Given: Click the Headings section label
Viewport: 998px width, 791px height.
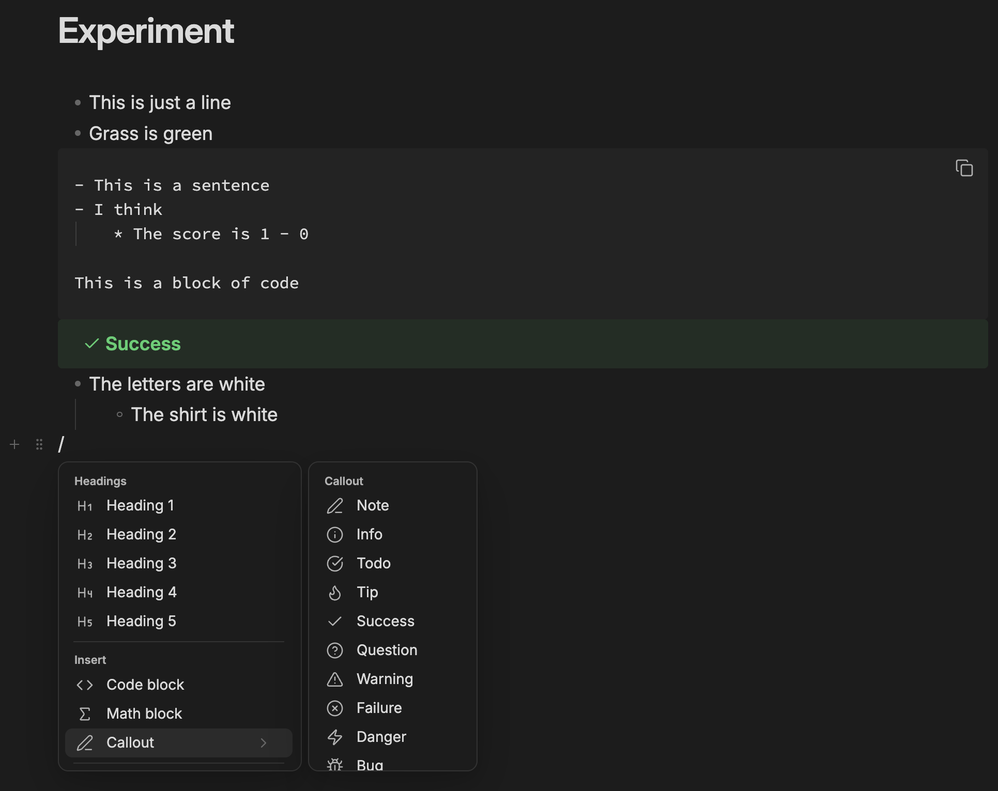Looking at the screenshot, I should (x=100, y=481).
